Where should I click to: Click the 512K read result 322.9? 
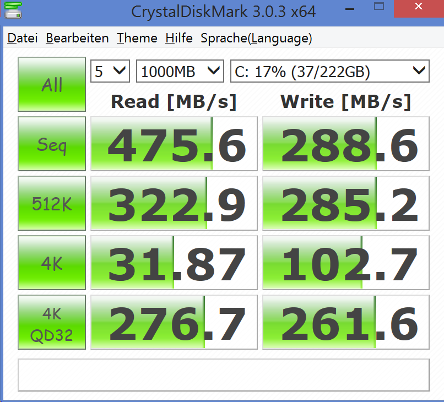tap(174, 203)
